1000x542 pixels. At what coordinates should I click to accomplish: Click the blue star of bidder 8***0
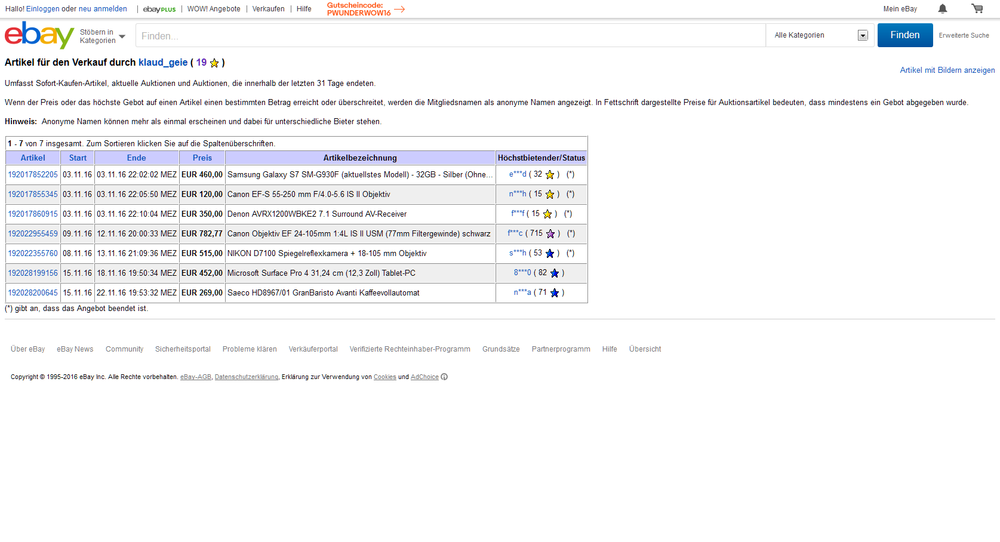(555, 273)
